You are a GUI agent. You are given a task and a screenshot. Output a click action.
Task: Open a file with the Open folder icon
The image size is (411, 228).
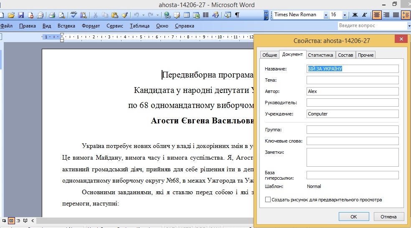click(x=11, y=15)
